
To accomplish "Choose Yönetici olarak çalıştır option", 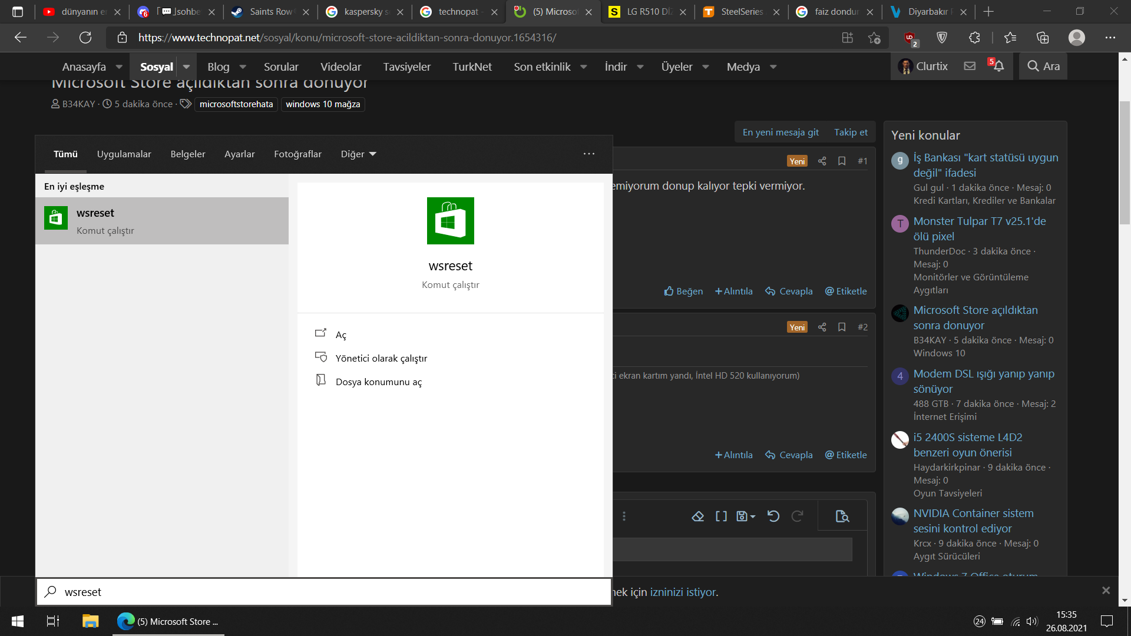I will click(x=381, y=358).
